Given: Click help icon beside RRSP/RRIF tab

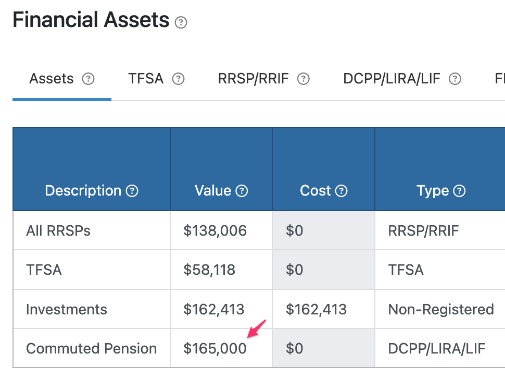Looking at the screenshot, I should [x=303, y=79].
